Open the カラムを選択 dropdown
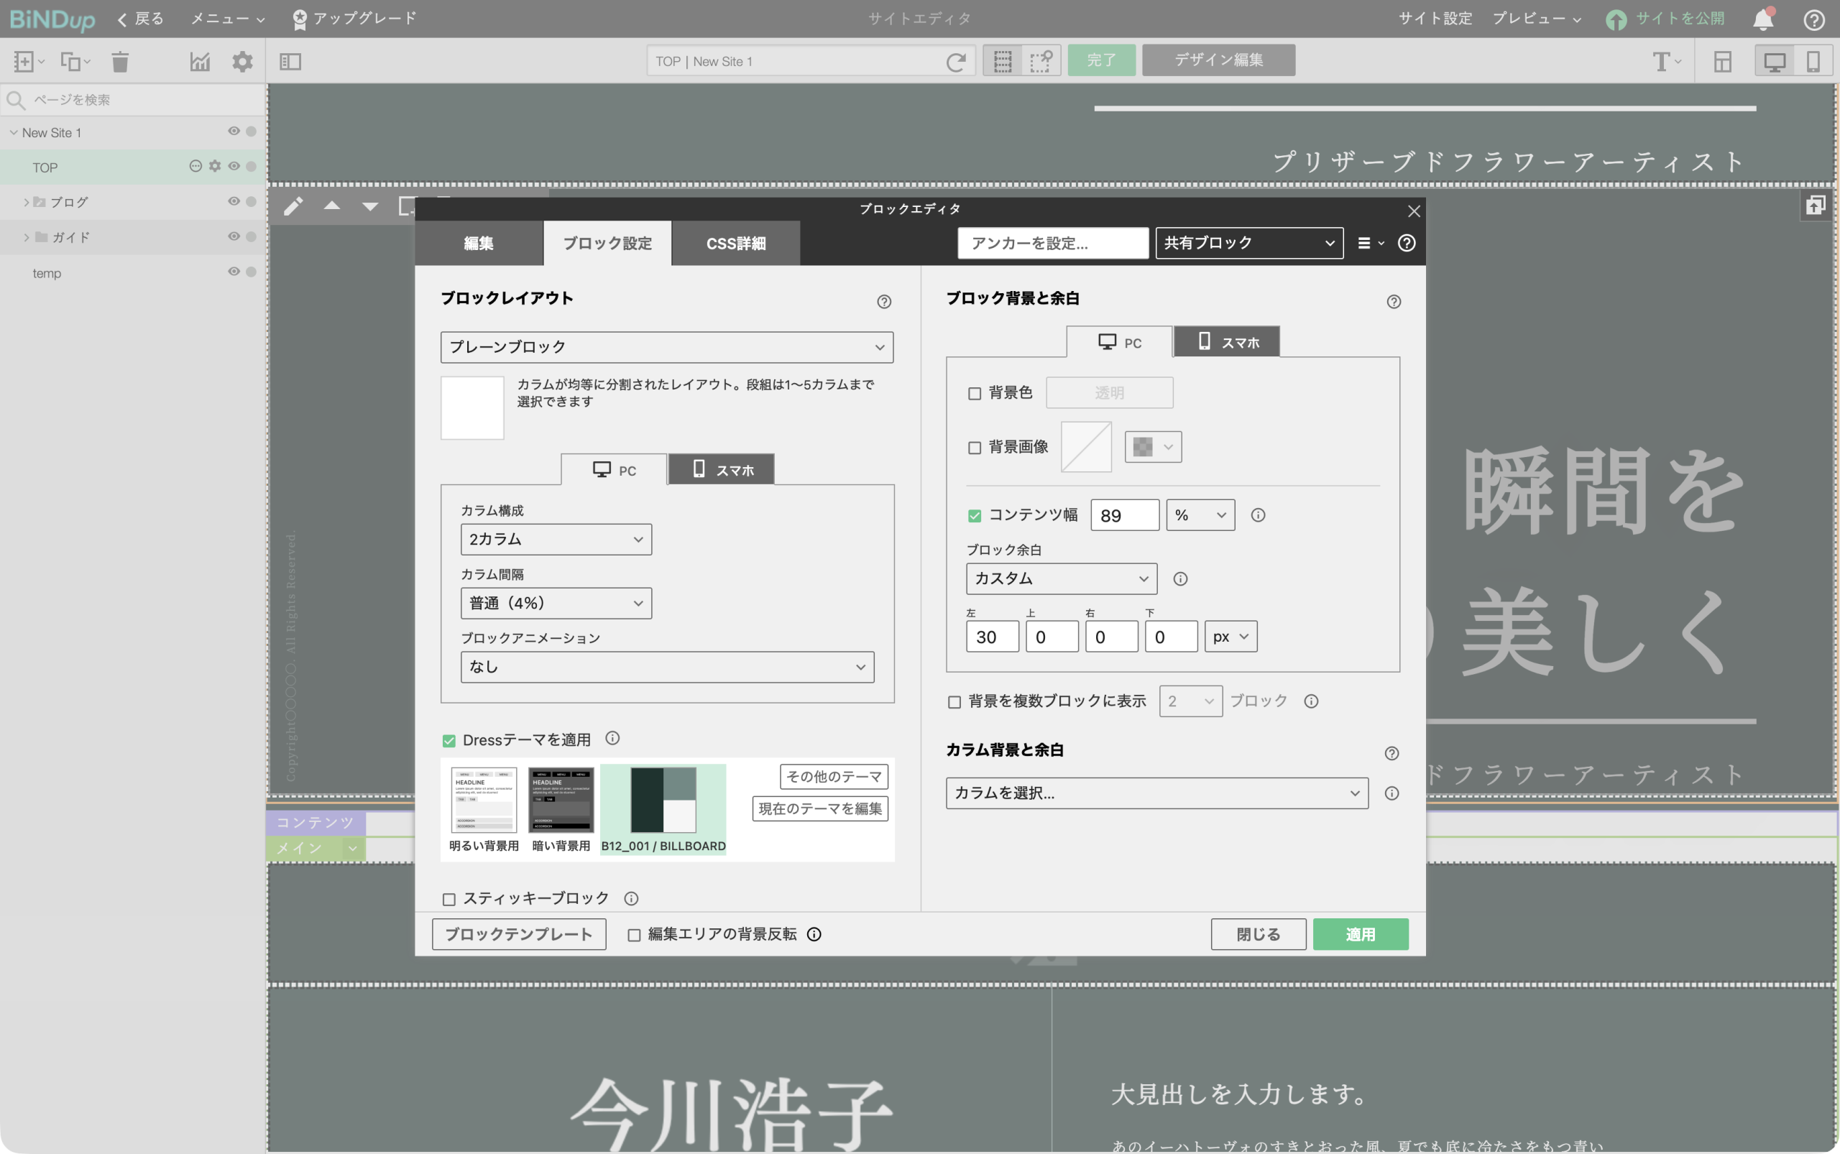The width and height of the screenshot is (1840, 1154). coord(1156,793)
